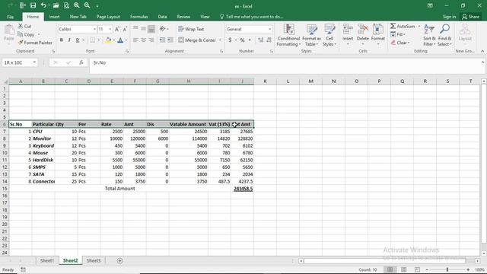Collapse the ribbon

click(x=482, y=51)
